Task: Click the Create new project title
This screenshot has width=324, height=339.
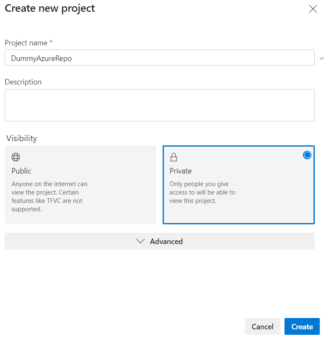Action: 50,8
